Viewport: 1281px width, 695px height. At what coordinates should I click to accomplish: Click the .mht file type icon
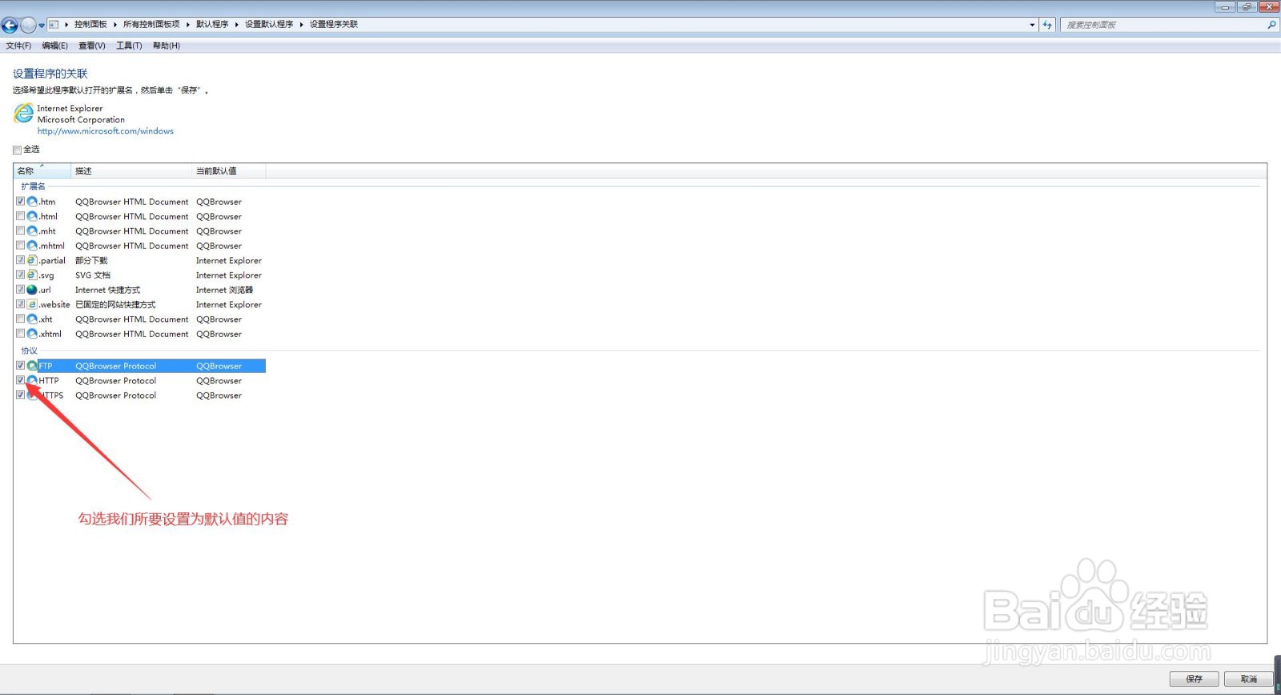coord(32,231)
